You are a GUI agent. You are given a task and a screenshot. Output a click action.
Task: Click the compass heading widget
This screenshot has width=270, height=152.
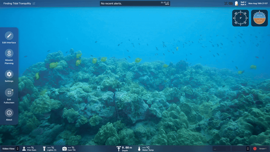[x=240, y=18]
